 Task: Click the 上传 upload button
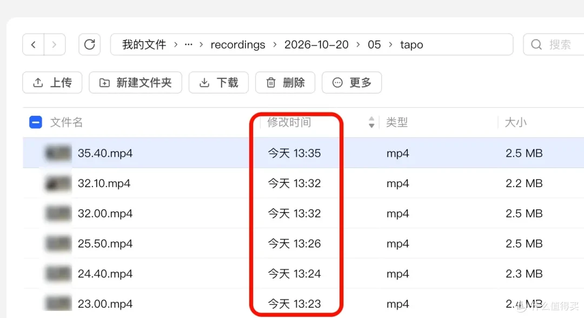point(52,82)
